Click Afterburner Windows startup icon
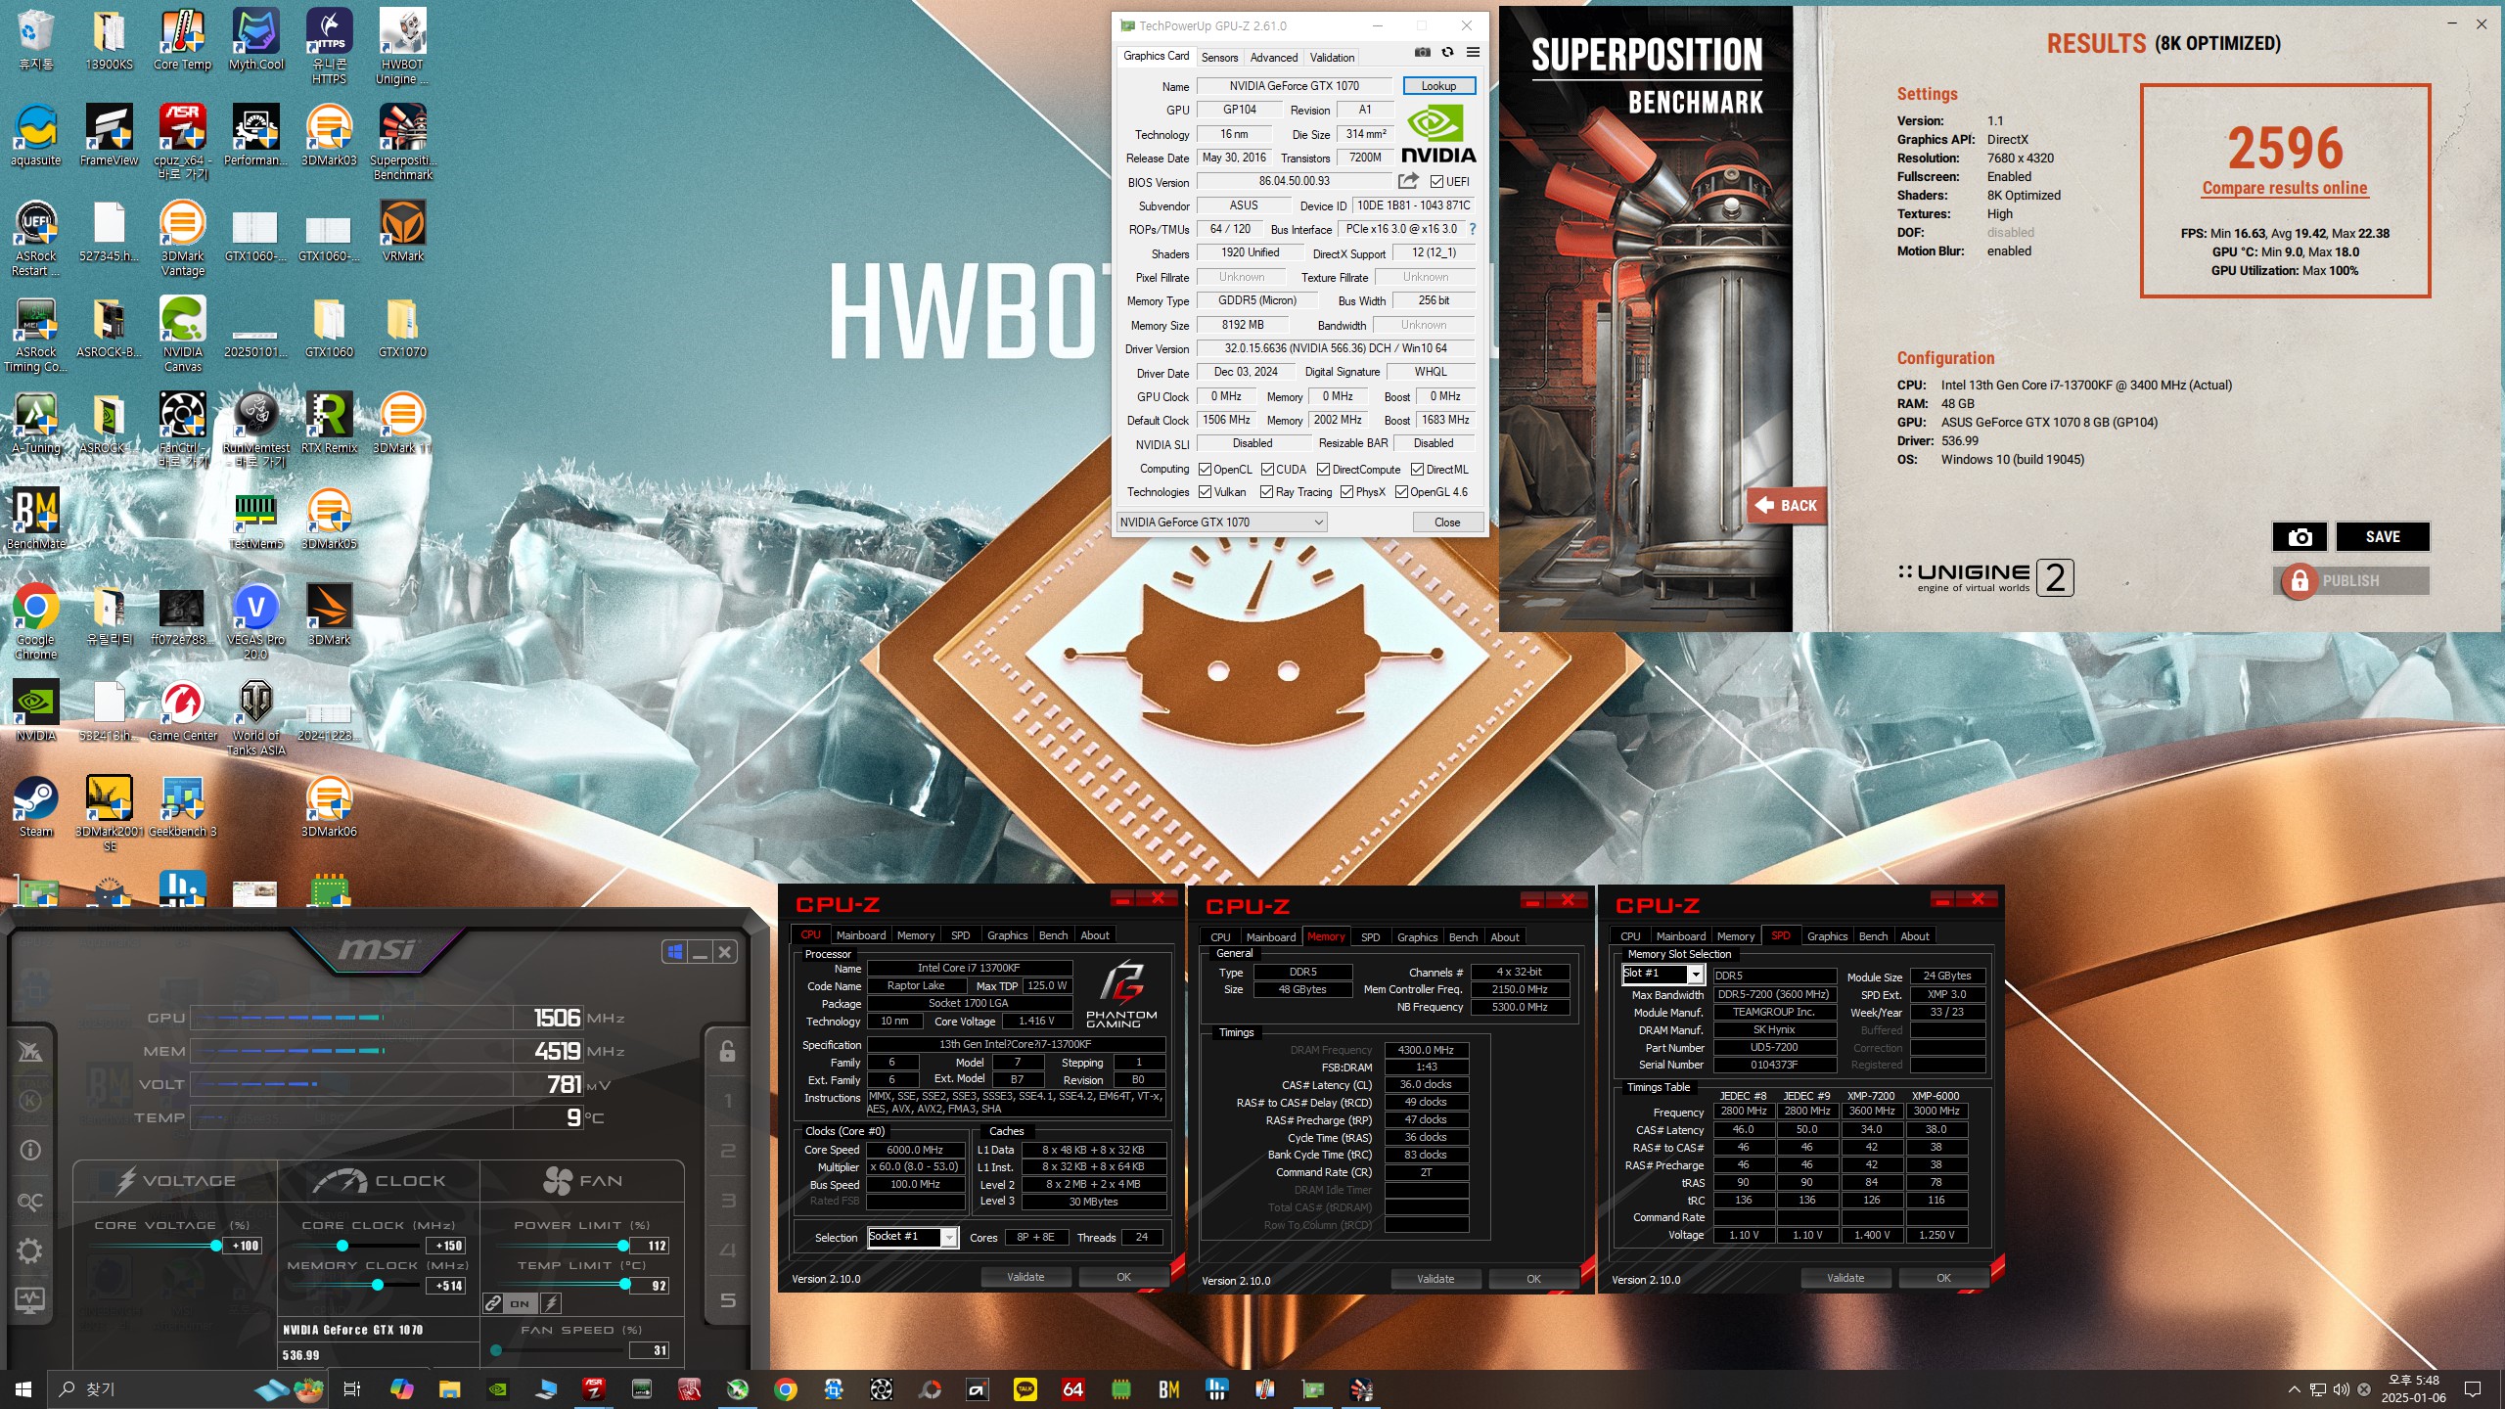2505x1409 pixels. [x=674, y=952]
